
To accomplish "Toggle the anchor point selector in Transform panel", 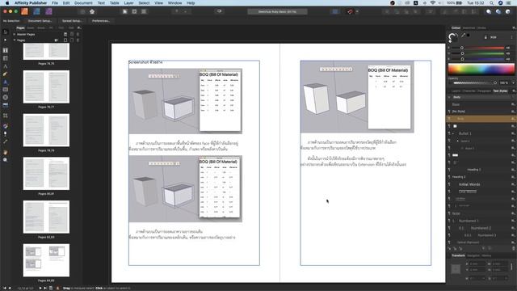I will 456,269.
